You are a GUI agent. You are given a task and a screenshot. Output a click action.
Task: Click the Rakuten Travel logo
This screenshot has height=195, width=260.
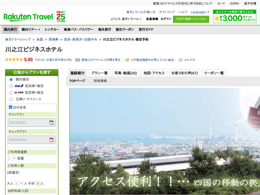click(28, 17)
